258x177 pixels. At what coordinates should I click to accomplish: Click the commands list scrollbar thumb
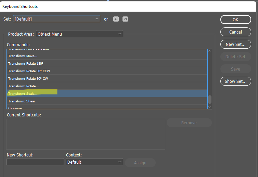[x=210, y=99]
